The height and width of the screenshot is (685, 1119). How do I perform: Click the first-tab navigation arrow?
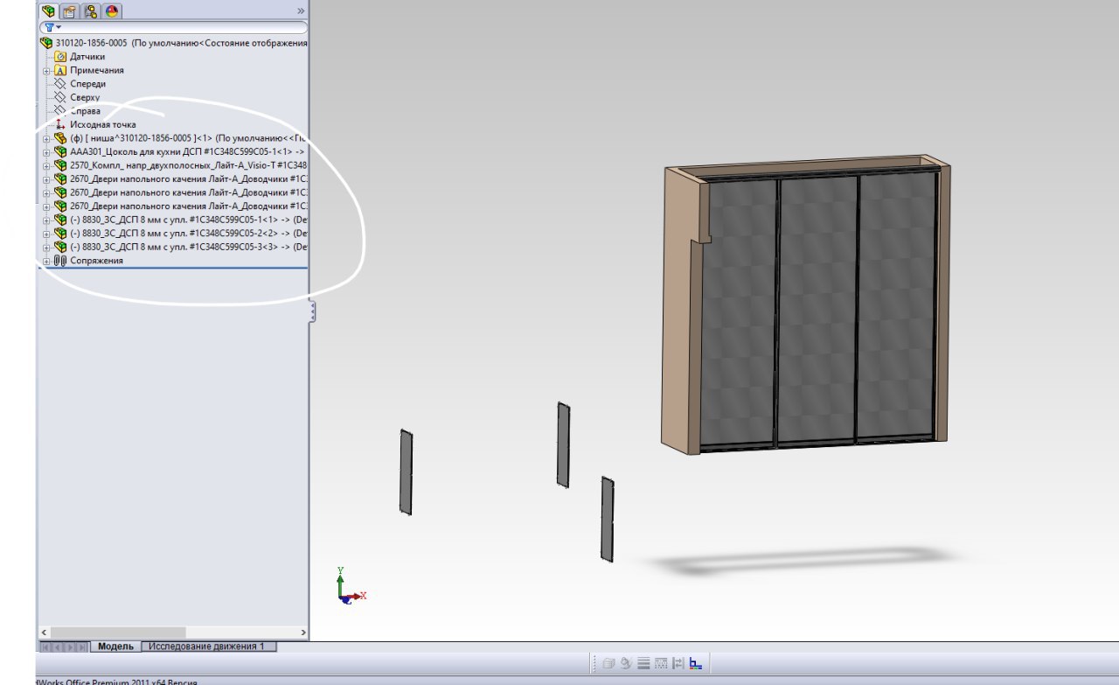tap(46, 647)
